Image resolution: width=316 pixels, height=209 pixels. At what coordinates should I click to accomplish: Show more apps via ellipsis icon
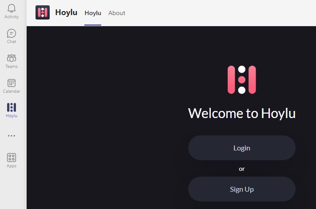(12, 136)
